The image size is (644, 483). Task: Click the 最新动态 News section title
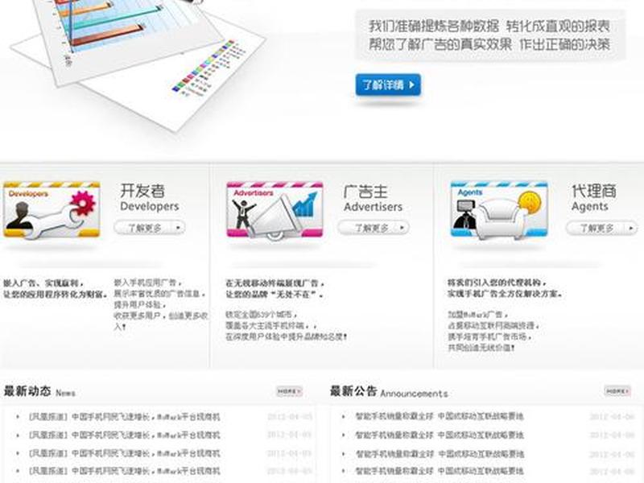(39, 391)
